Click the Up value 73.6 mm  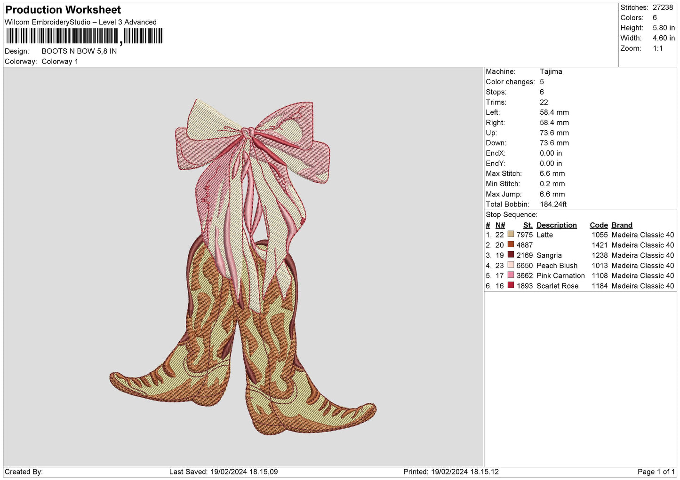pos(554,133)
